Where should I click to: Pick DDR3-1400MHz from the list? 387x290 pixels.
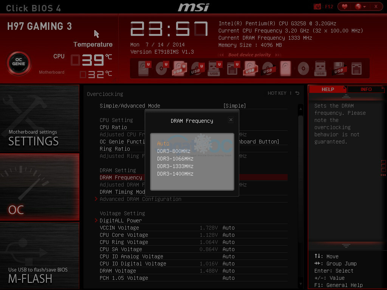coord(175,174)
